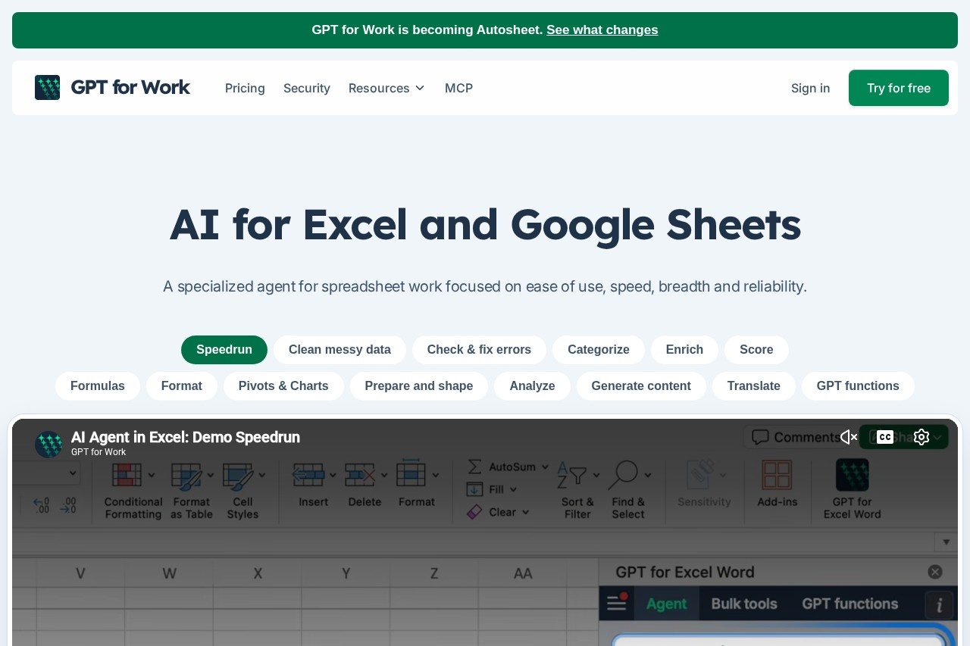Close the GPT for Excel Word pane
Image resolution: width=970 pixels, height=646 pixels.
tap(935, 572)
